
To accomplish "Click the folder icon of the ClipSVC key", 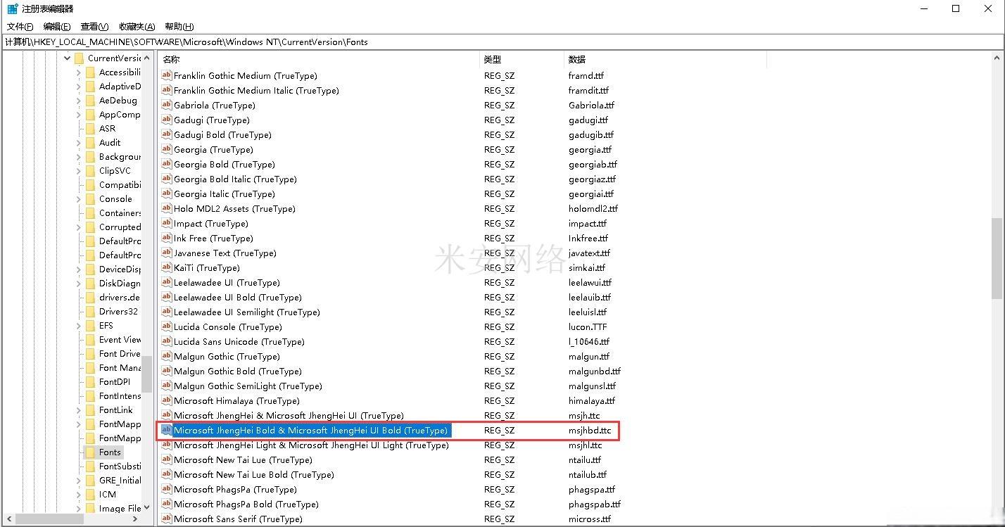I will (x=90, y=170).
